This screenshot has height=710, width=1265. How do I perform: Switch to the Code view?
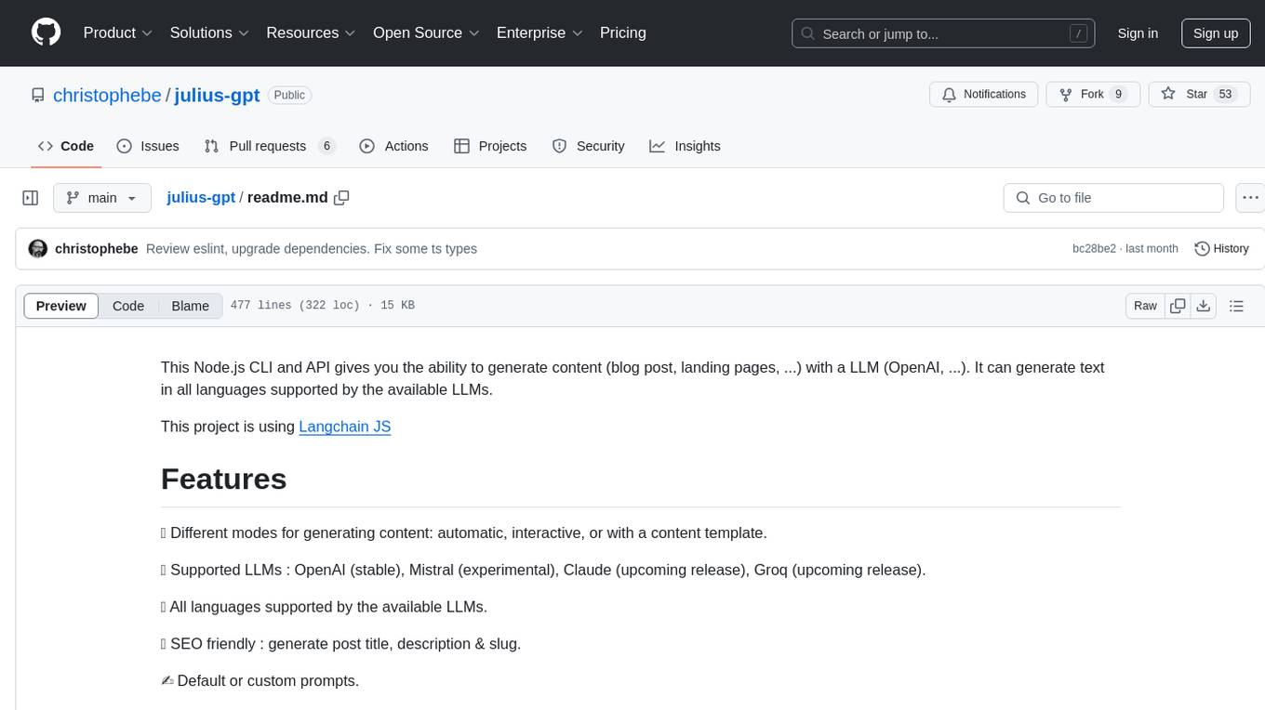(128, 306)
